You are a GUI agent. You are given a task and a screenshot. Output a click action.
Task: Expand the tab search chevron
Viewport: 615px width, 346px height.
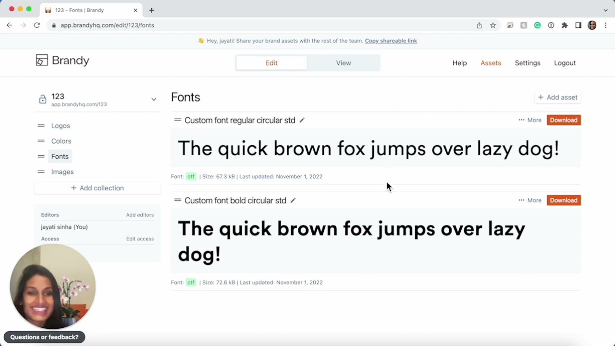click(605, 10)
